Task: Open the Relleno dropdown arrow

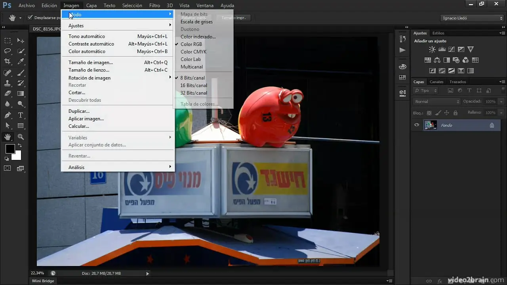Action: [x=501, y=113]
